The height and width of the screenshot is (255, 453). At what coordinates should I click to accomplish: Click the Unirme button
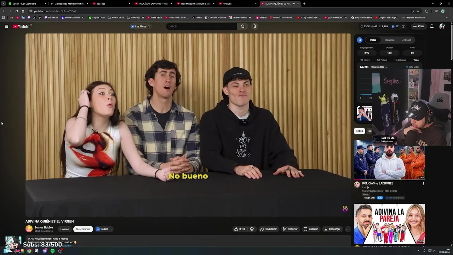[x=65, y=229]
